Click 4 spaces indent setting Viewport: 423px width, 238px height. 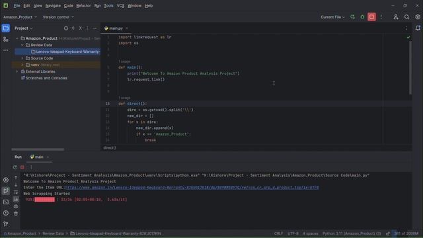(x=310, y=233)
